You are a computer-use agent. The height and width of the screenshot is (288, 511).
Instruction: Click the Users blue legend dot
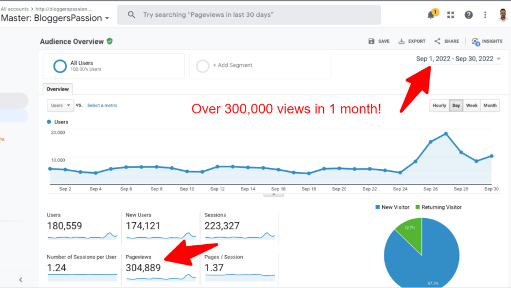point(49,122)
